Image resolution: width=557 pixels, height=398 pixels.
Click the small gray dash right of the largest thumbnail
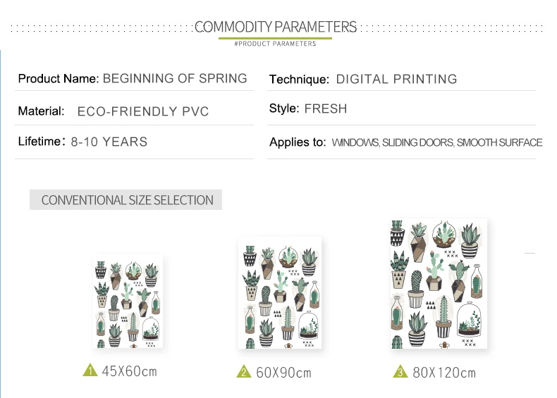click(530, 253)
